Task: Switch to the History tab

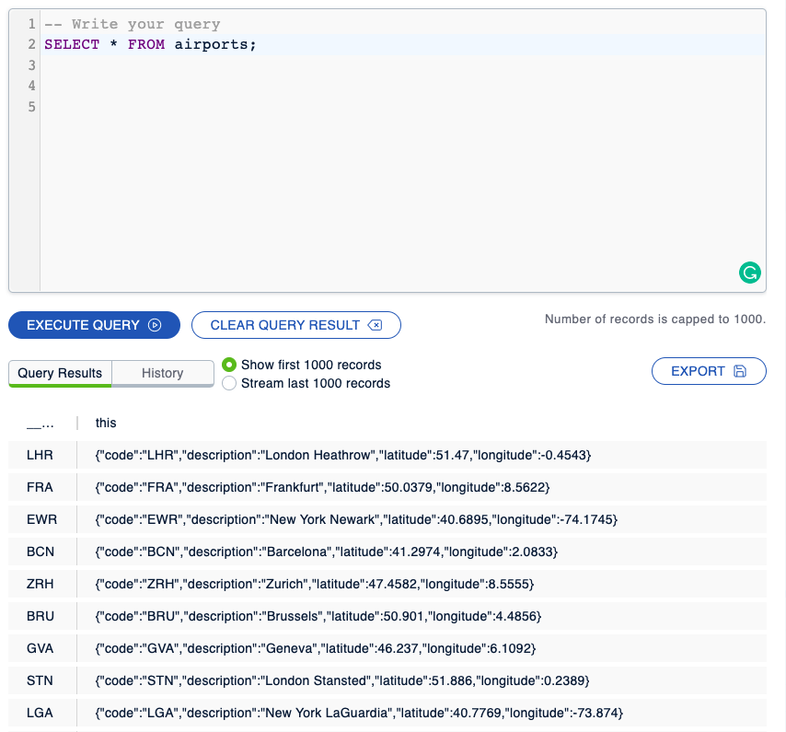Action: (x=162, y=373)
